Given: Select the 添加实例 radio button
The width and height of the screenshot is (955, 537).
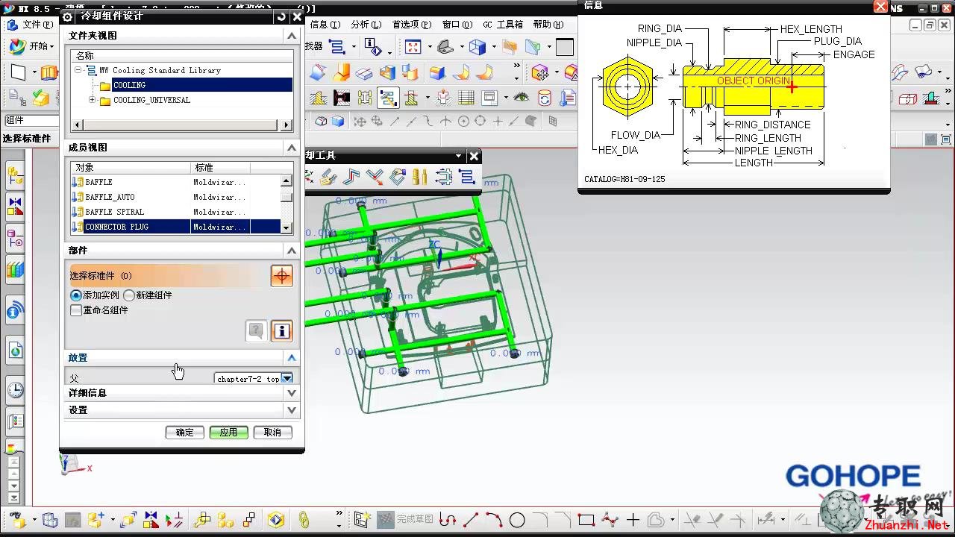Looking at the screenshot, I should (76, 295).
